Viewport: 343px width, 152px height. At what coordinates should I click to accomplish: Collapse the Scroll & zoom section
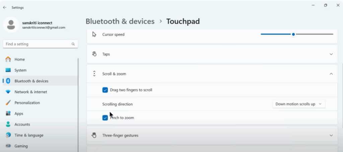(x=331, y=74)
